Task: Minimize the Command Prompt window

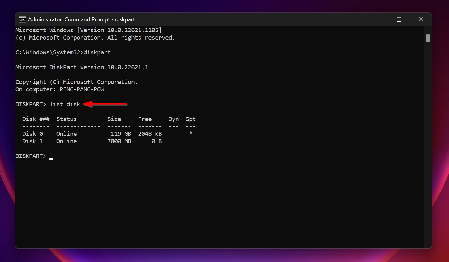Action: (x=378, y=19)
